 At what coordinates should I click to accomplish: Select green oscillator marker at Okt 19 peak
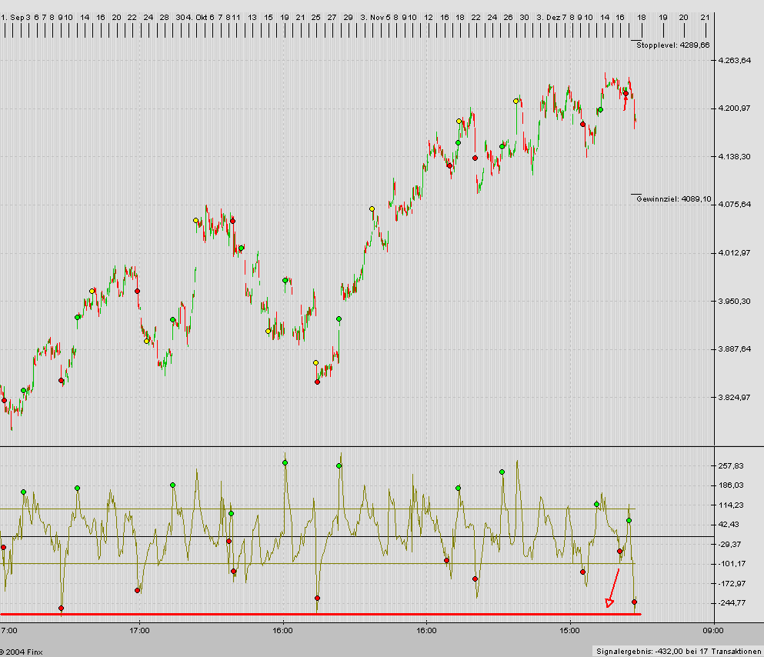[285, 462]
